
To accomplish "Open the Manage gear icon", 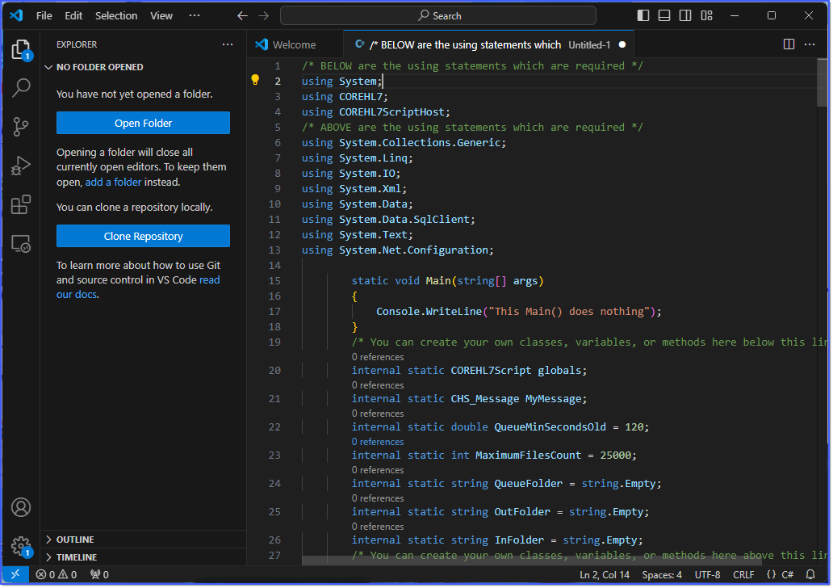I will tap(21, 546).
